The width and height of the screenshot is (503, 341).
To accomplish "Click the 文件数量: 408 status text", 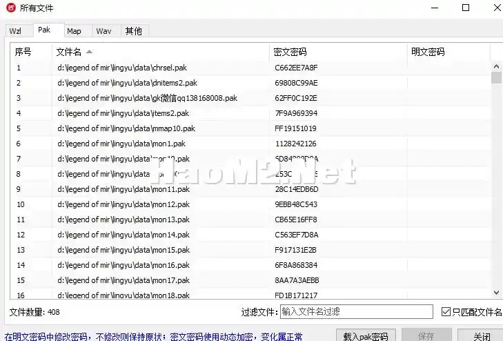I will pyautogui.click(x=34, y=312).
